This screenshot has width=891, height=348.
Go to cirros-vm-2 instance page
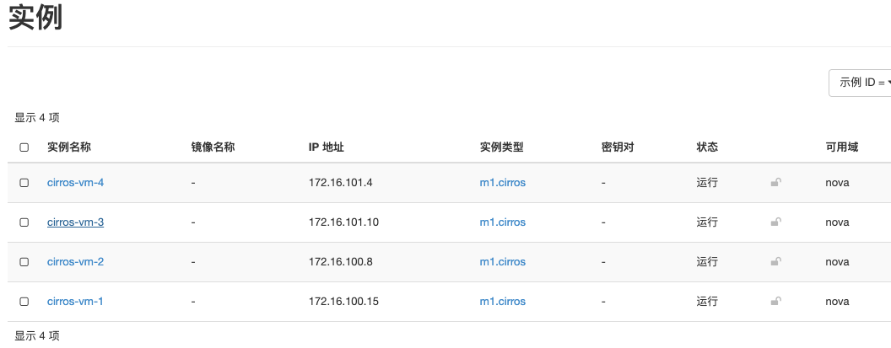[x=75, y=262]
